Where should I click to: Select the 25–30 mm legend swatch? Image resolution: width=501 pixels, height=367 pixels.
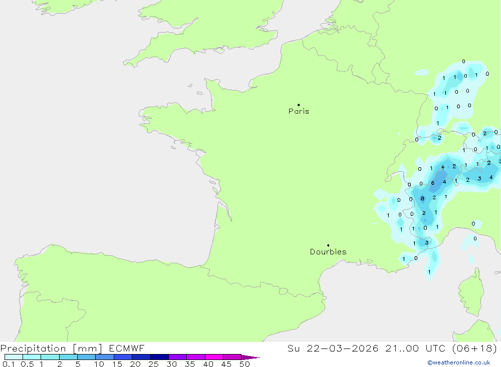(159, 357)
